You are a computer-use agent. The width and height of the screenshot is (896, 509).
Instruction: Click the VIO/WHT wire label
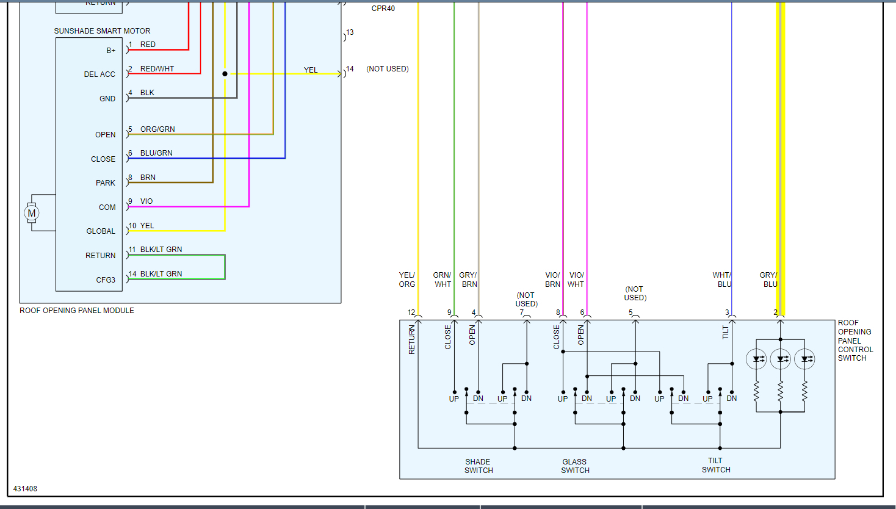pos(576,280)
